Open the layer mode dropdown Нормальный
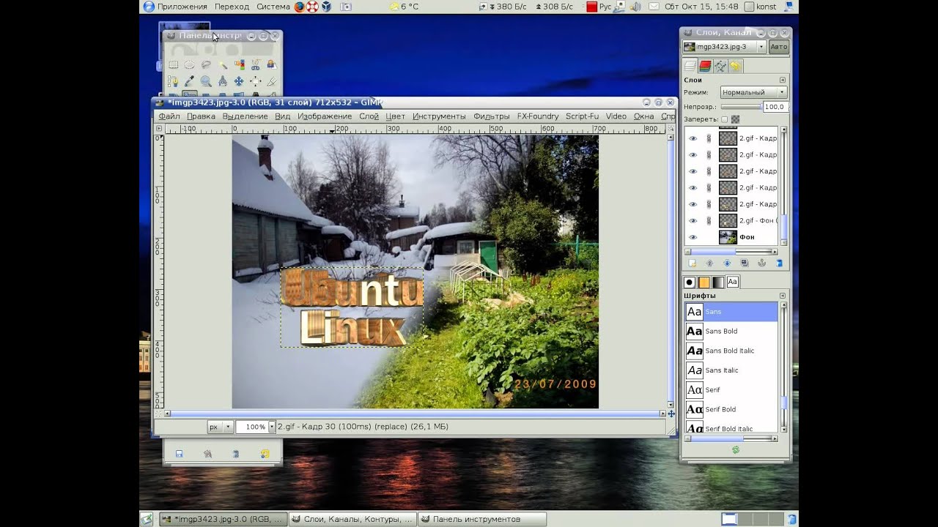Image resolution: width=938 pixels, height=527 pixels. tap(754, 92)
